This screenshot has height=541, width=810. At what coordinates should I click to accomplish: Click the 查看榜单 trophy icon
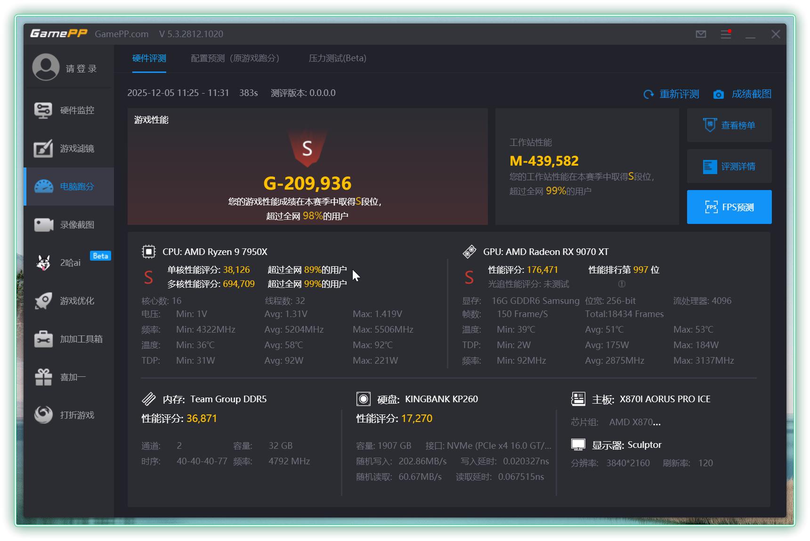(x=710, y=125)
